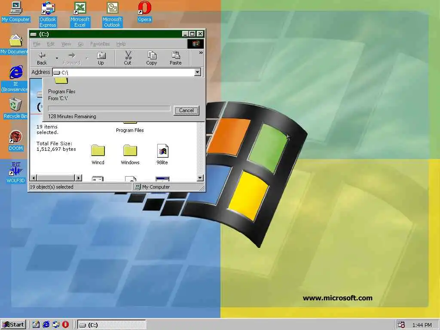Open Microsoft Outlook desktop shortcut
Viewport: 440px width, 330px height.
click(112, 14)
